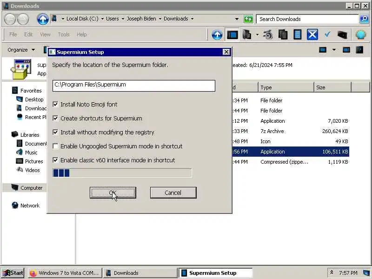
Task: Click the computer icon in address bar
Action: point(54,18)
